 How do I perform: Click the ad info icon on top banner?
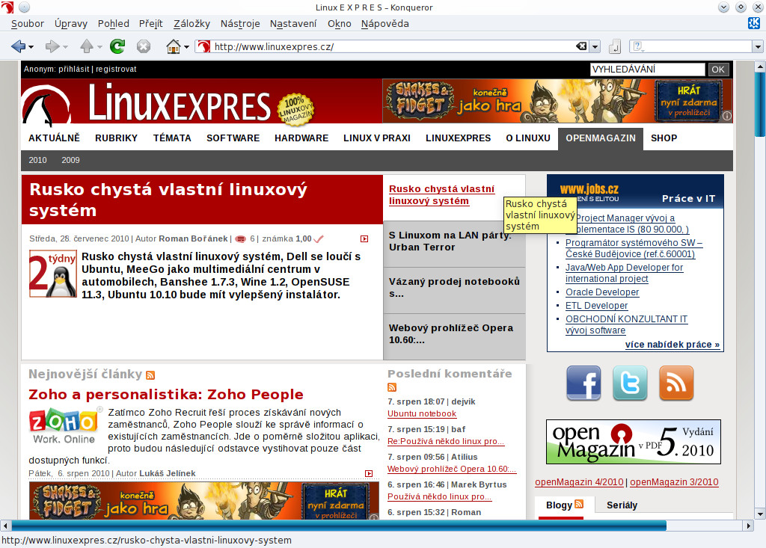pyautogui.click(x=727, y=116)
